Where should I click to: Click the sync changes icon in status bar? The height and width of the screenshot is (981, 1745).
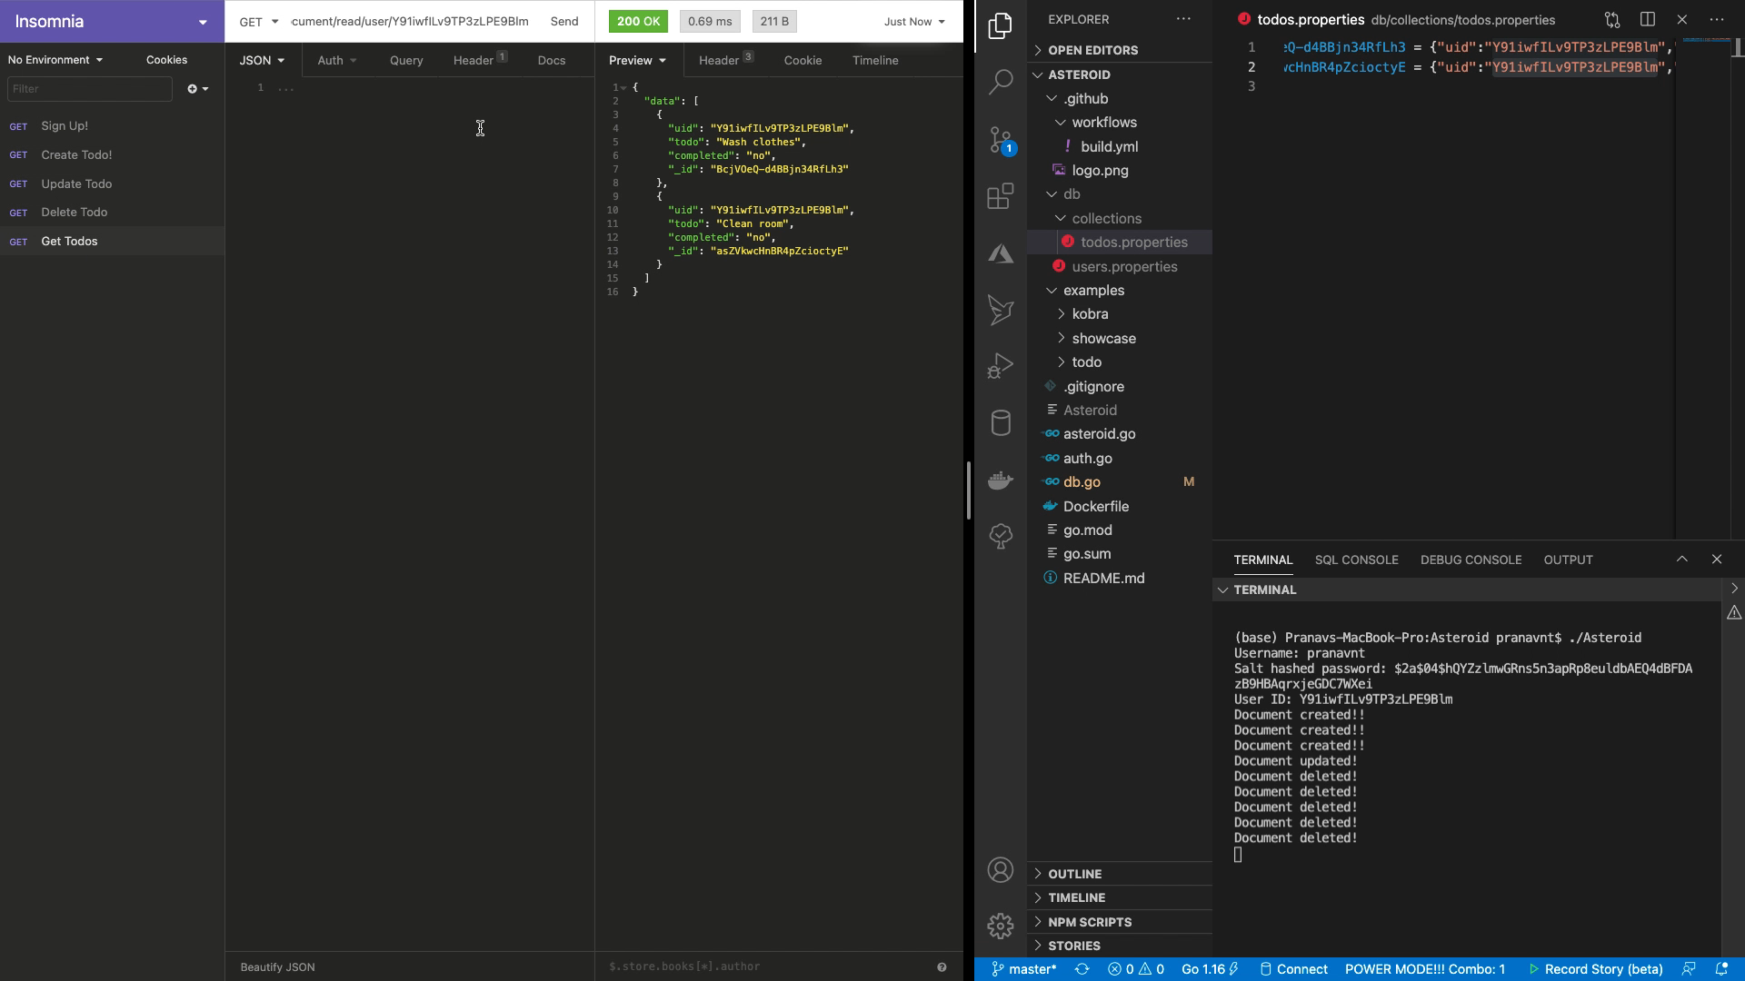pos(1082,969)
